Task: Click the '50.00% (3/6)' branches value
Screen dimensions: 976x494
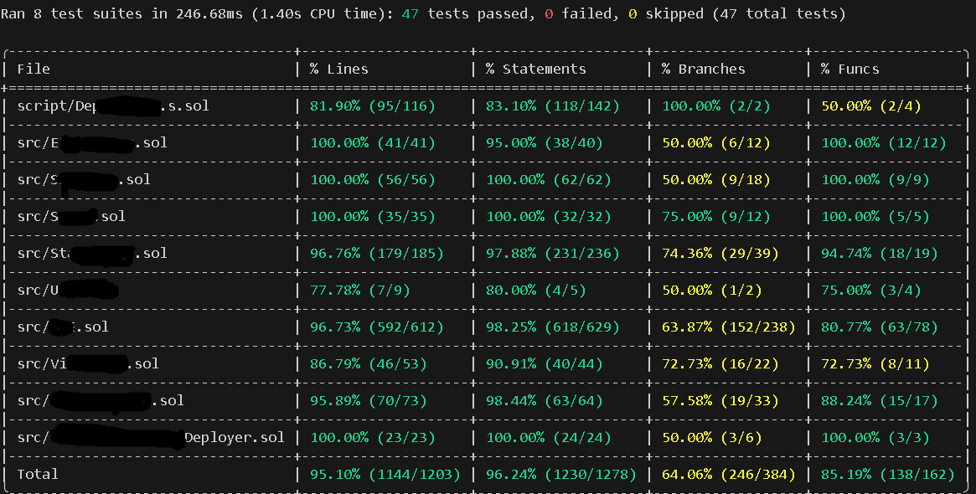Action: pos(711,437)
